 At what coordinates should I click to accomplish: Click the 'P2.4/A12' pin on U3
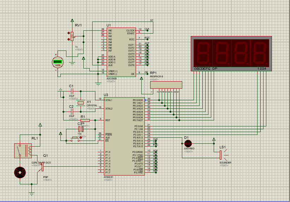click(x=138, y=138)
